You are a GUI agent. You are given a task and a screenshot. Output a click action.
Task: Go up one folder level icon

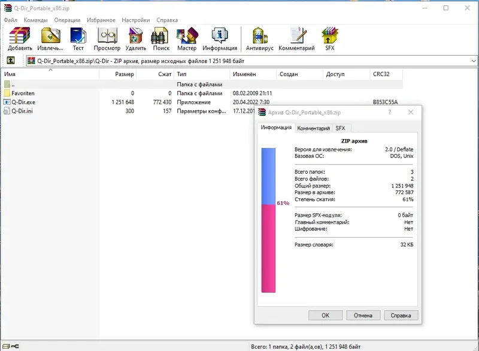pyautogui.click(x=11, y=60)
